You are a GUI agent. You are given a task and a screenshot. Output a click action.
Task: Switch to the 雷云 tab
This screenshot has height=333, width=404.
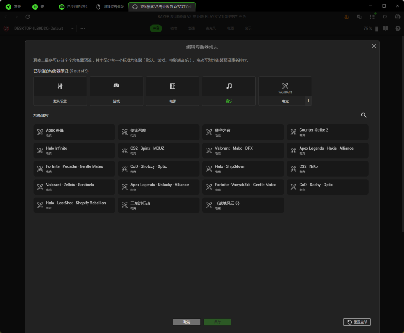coord(13,7)
